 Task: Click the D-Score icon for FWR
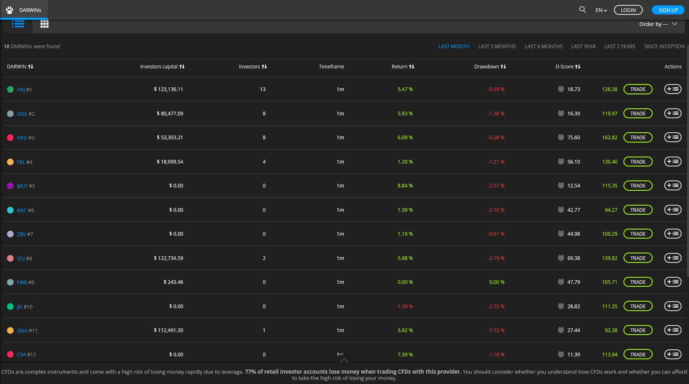[x=561, y=282]
